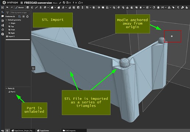Select the Loft tool icon
The height and width of the screenshot is (132, 190).
pyautogui.click(x=40, y=7)
